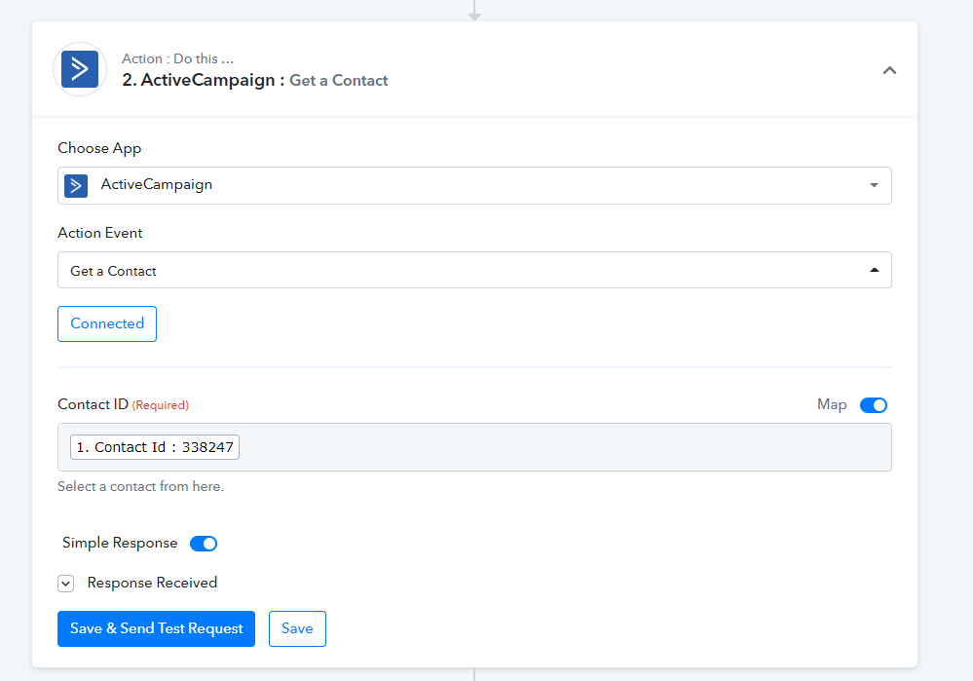Click the 'Action : Do this ...' header text
This screenshot has height=681, width=973.
click(177, 58)
